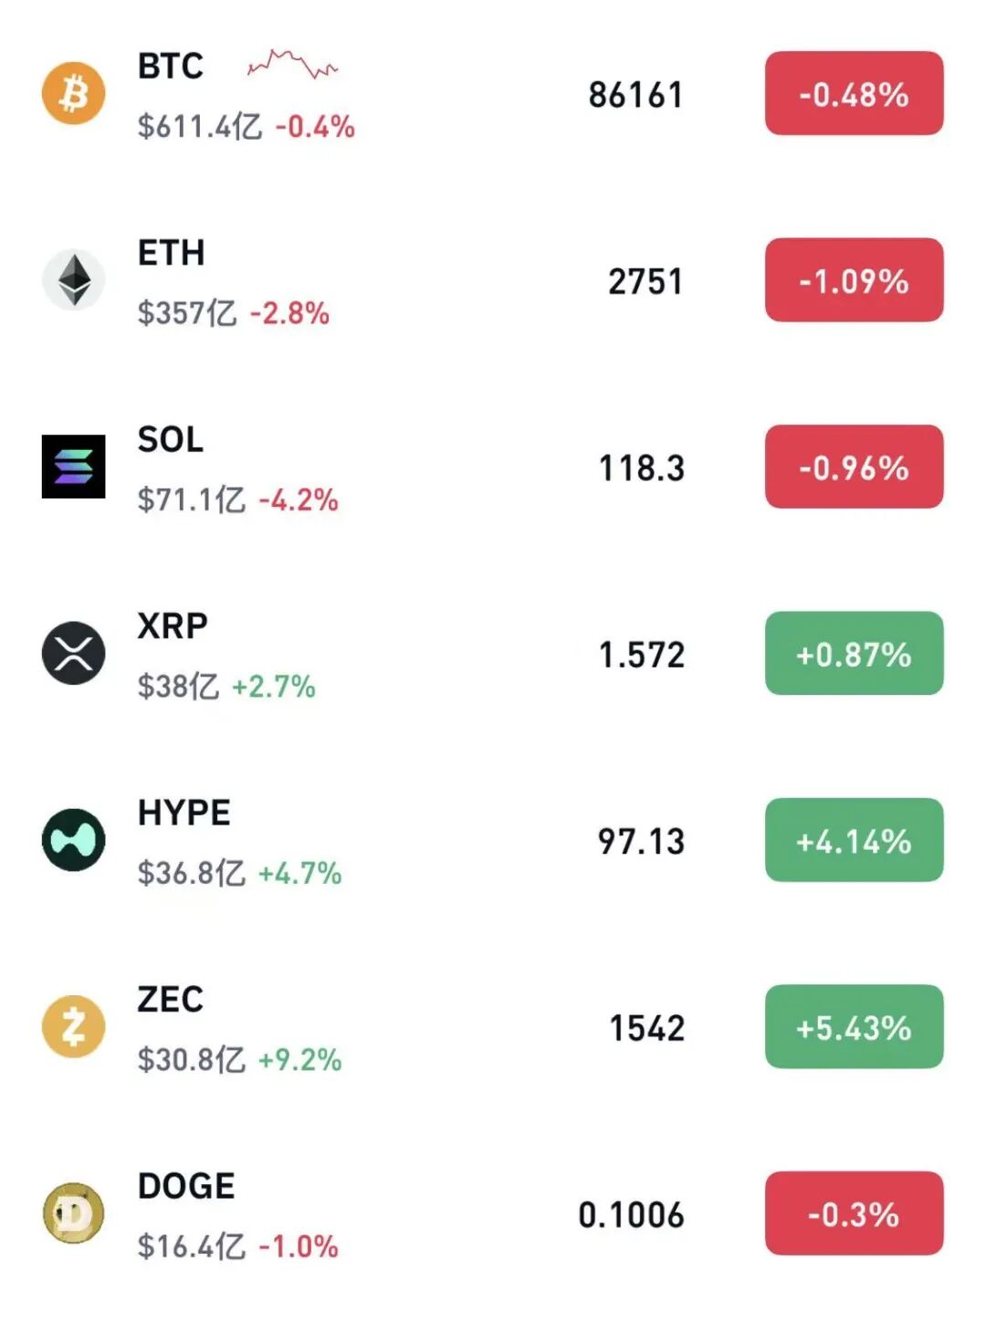Select the +5.43% ZEC change badge

click(x=854, y=1026)
